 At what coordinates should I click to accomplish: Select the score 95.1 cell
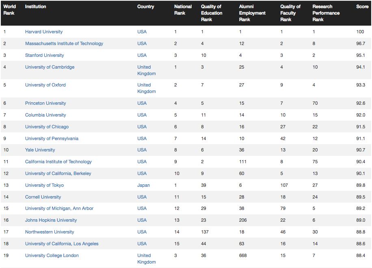tap(361, 55)
